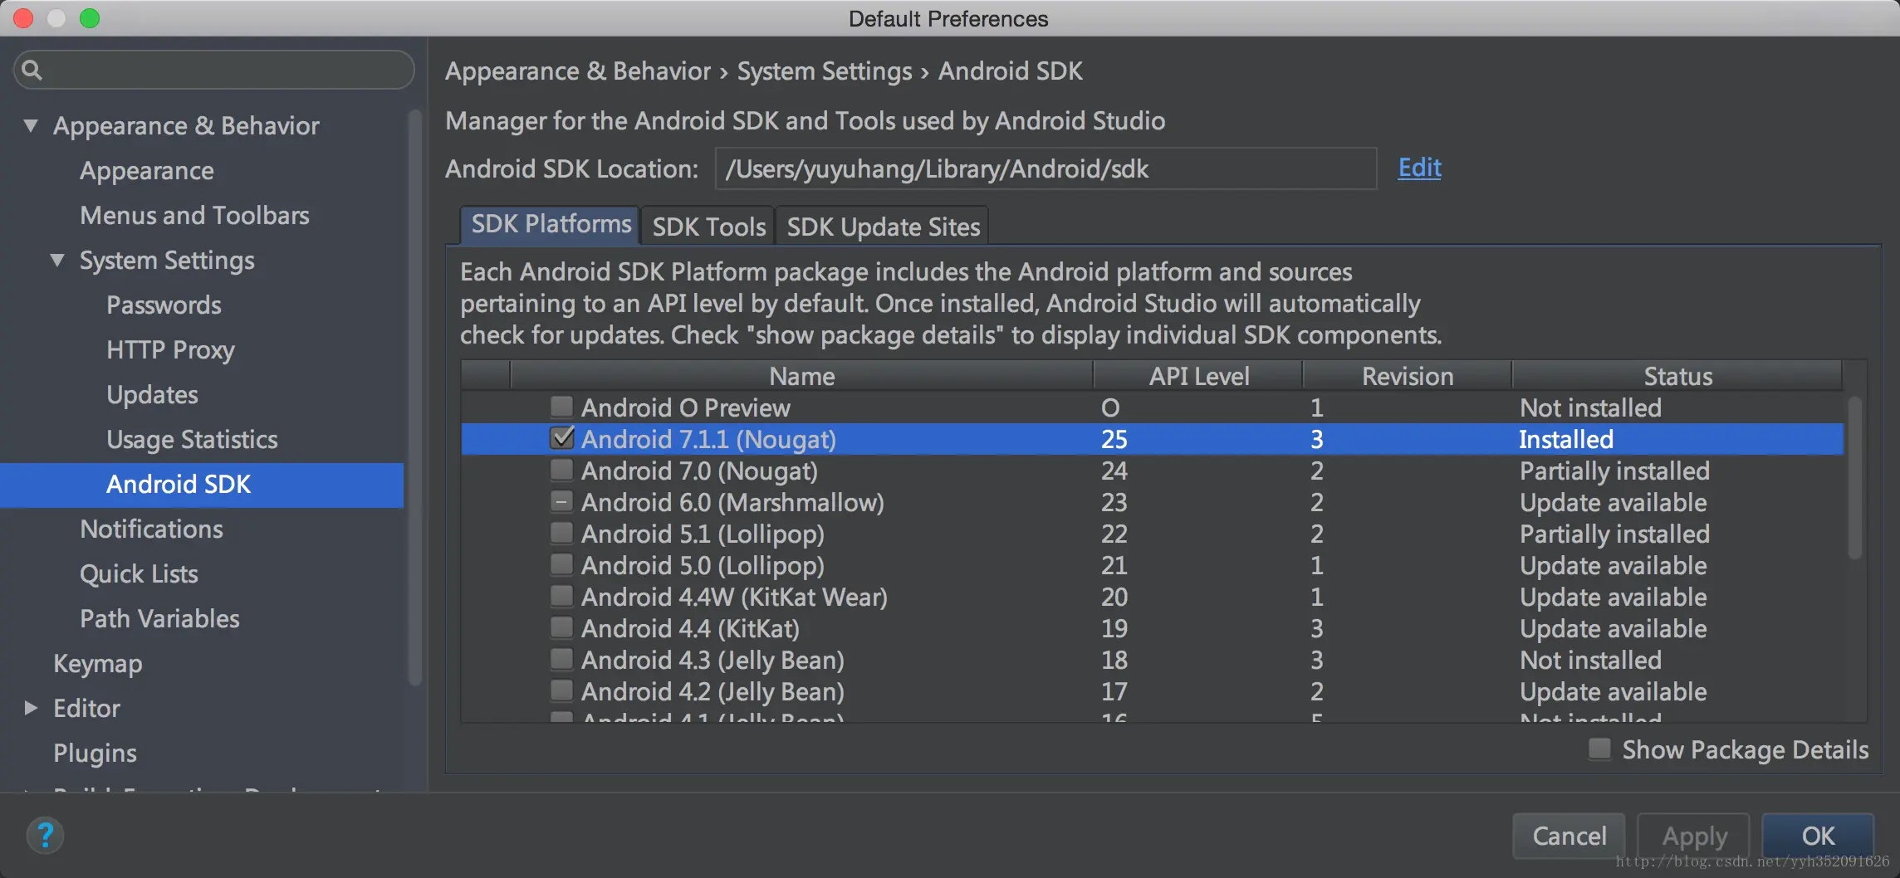This screenshot has width=1900, height=878.
Task: Click 'Android 4.4W (KitKat Wear)' row name
Action: coord(734,597)
